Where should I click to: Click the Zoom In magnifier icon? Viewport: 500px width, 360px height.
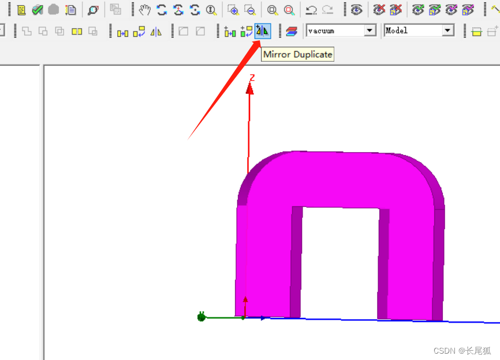click(233, 10)
